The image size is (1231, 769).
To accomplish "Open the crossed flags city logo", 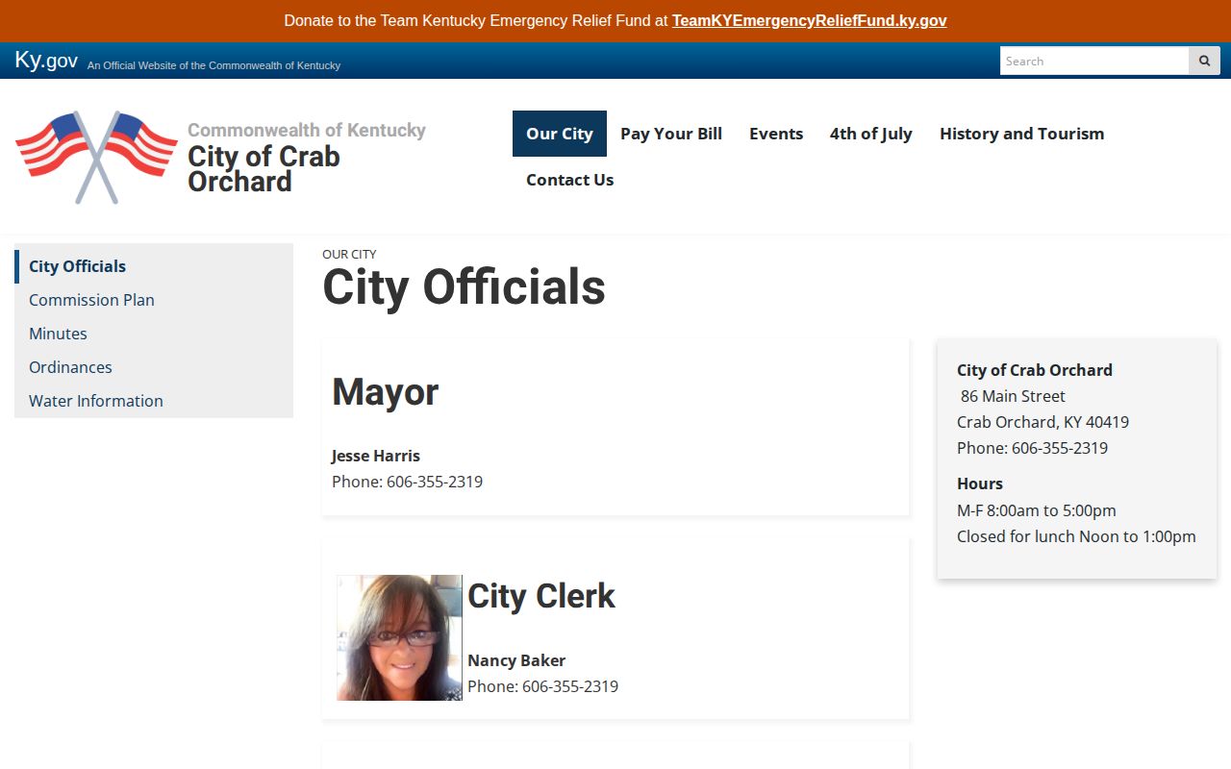I will coord(96,157).
